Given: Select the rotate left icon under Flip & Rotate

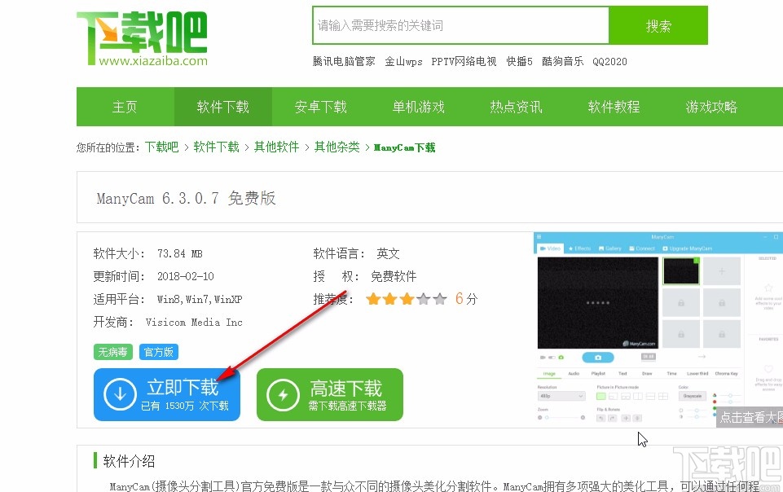Looking at the screenshot, I should 600,418.
